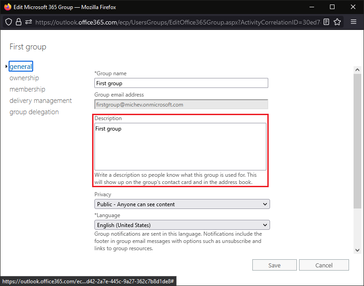Click inside the Group name field
Screen dimensions: 364x286
coord(181,83)
